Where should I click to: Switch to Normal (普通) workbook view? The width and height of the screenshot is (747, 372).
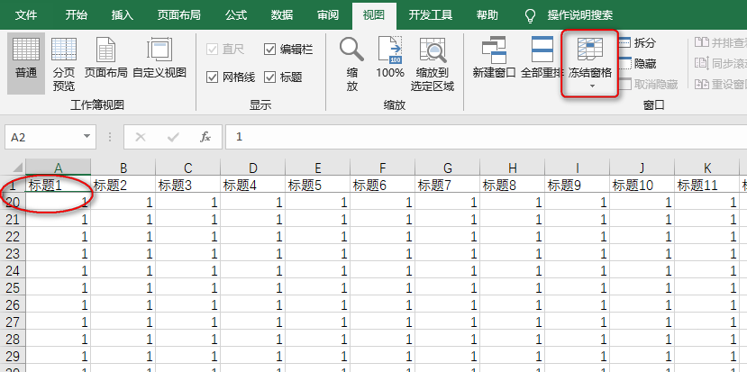tap(26, 62)
